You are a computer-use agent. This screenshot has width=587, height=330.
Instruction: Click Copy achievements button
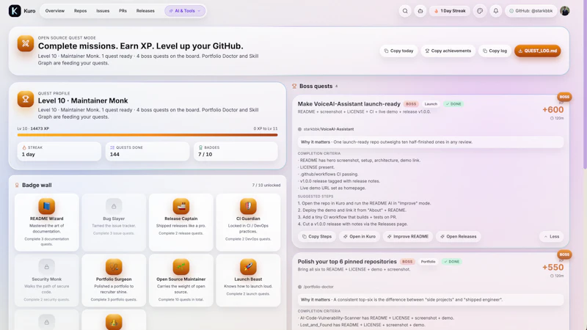coord(448,51)
